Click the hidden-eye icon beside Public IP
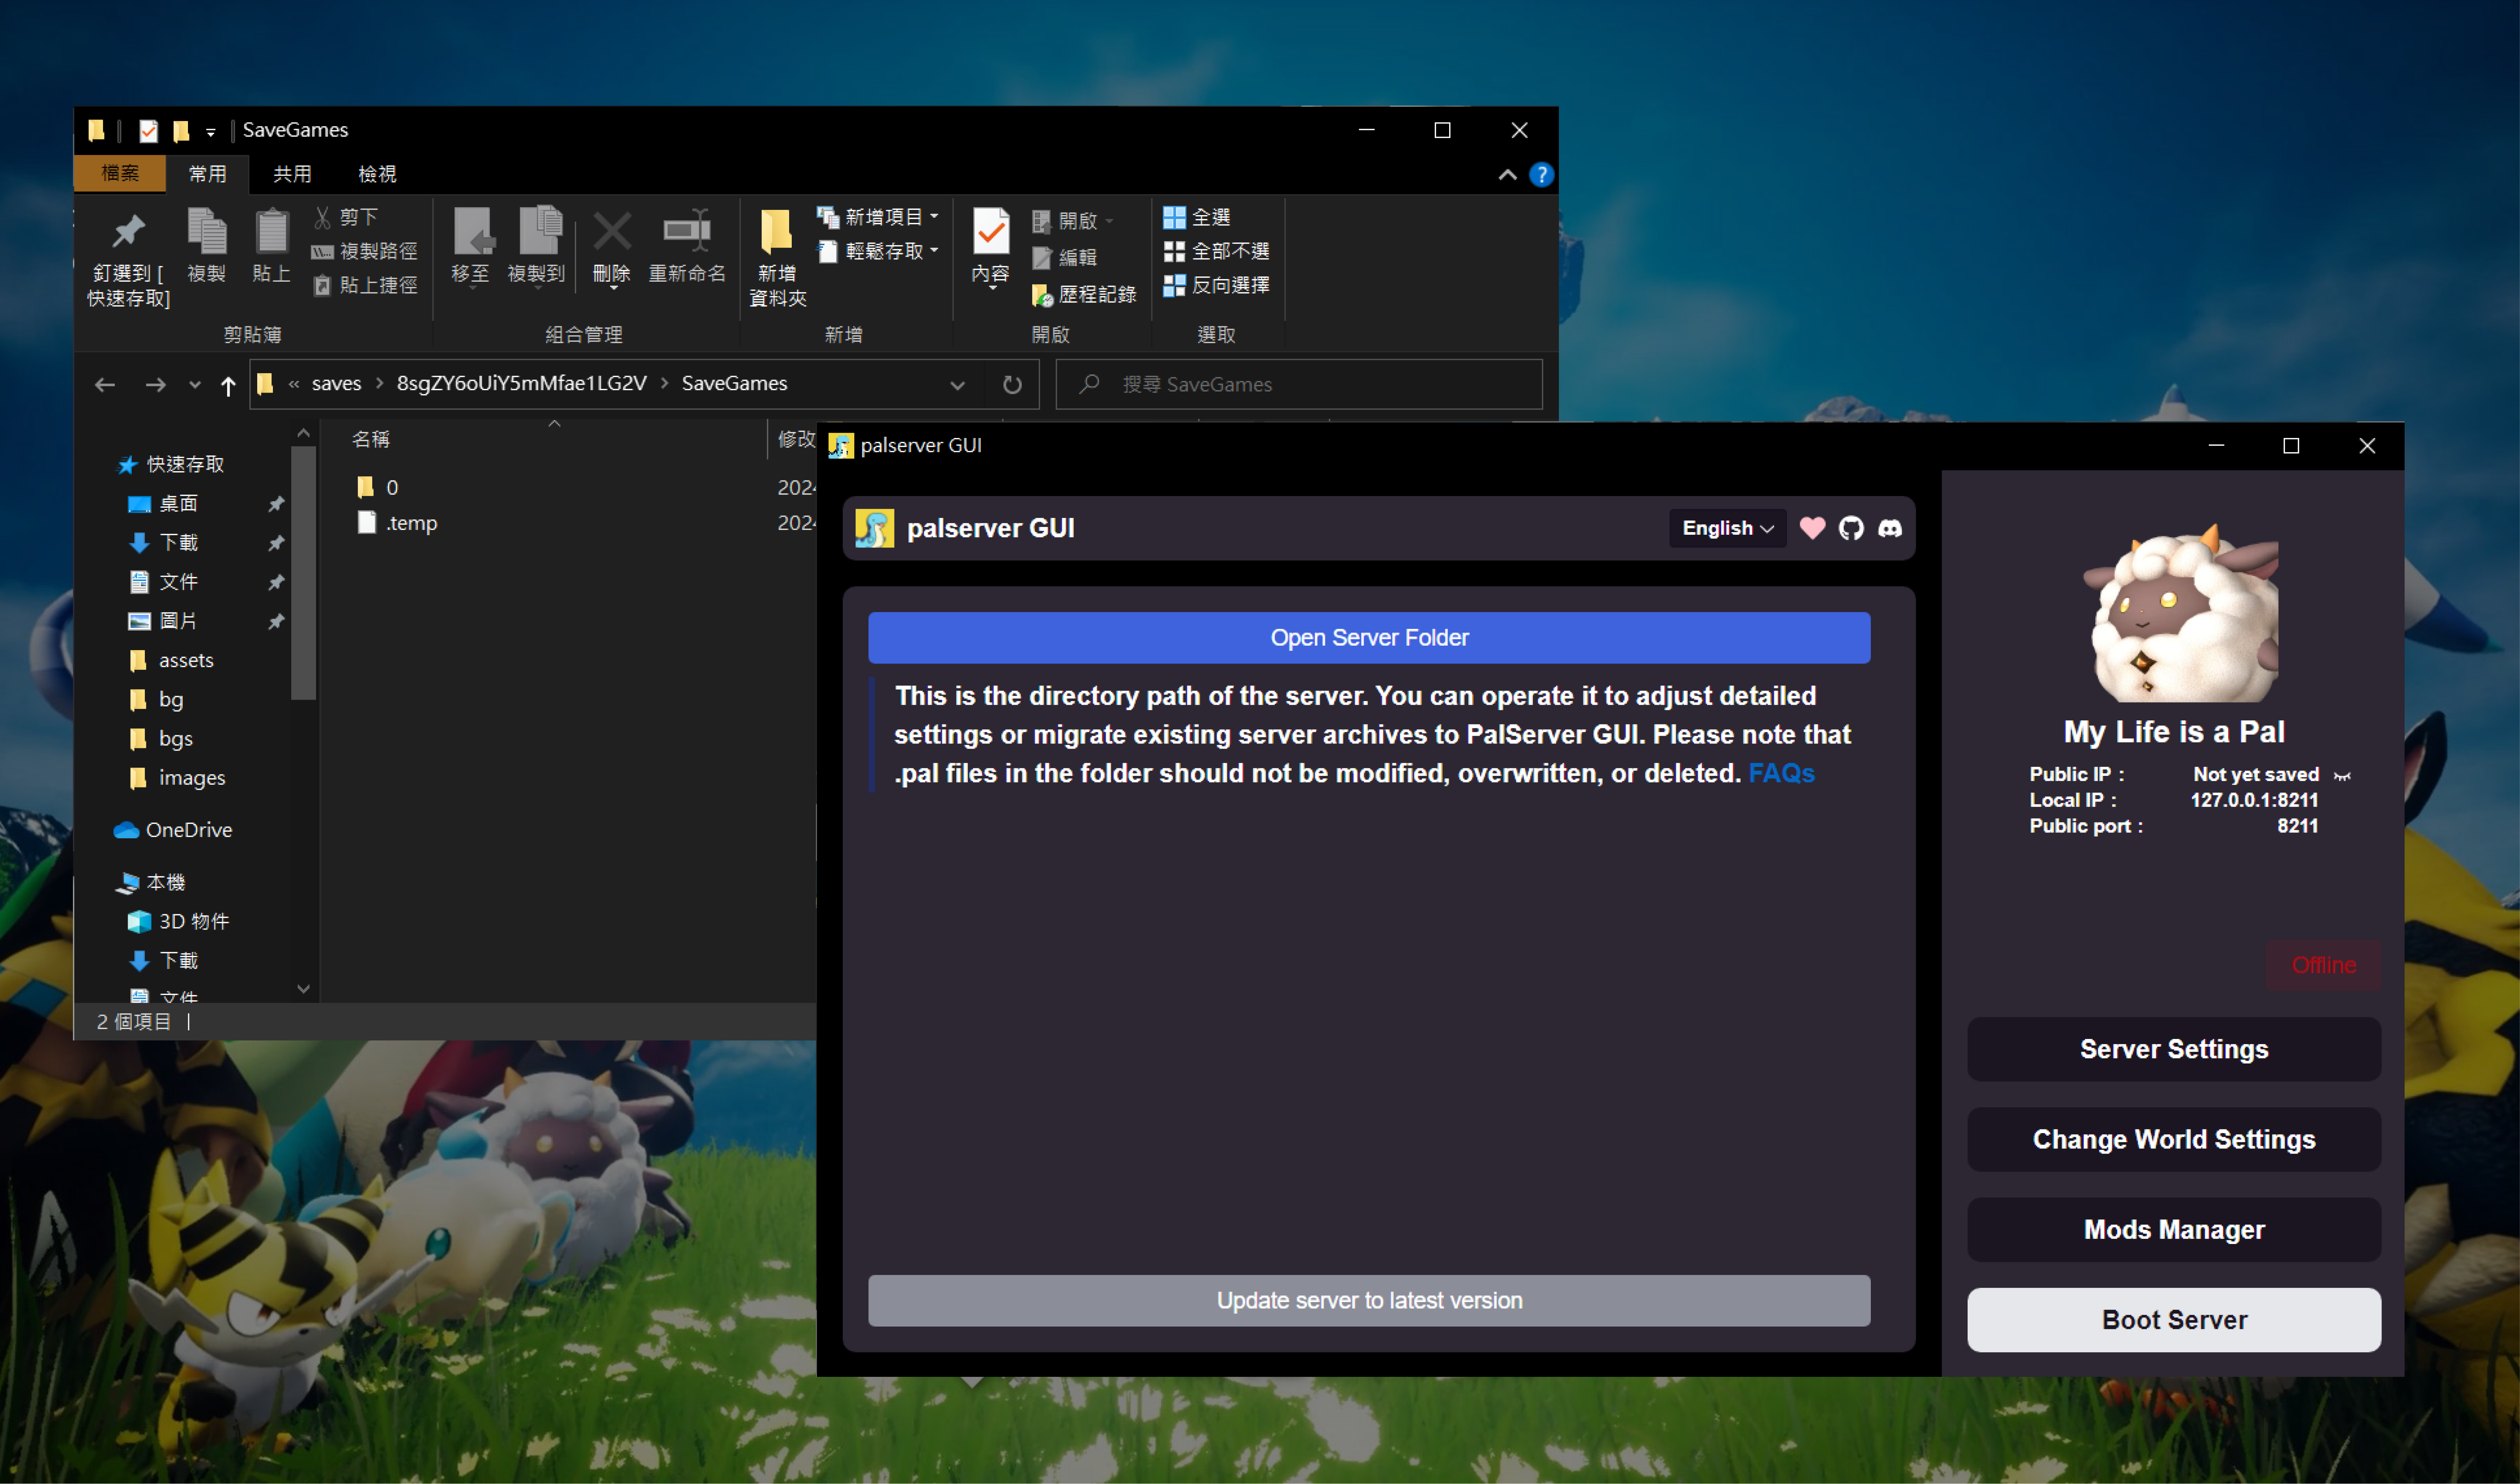The image size is (2520, 1484). click(x=2342, y=775)
